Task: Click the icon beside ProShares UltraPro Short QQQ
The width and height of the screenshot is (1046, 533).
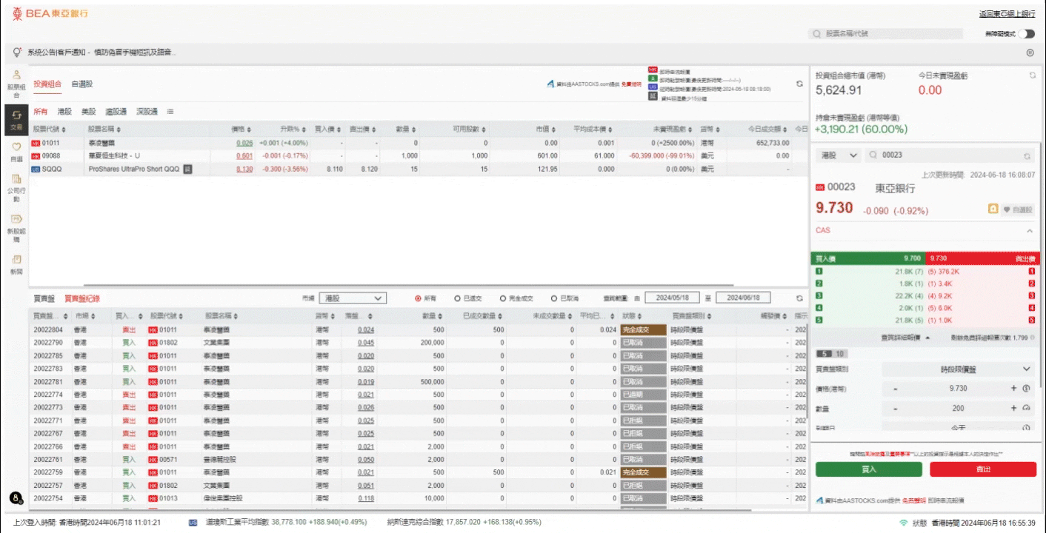Action: tap(188, 170)
